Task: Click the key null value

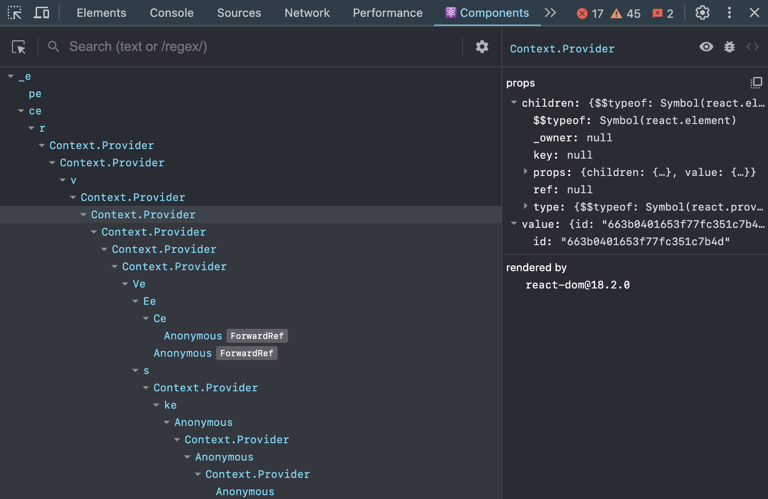Action: (580, 155)
